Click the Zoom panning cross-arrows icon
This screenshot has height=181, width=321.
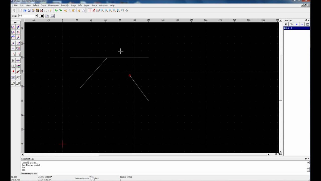127,10
